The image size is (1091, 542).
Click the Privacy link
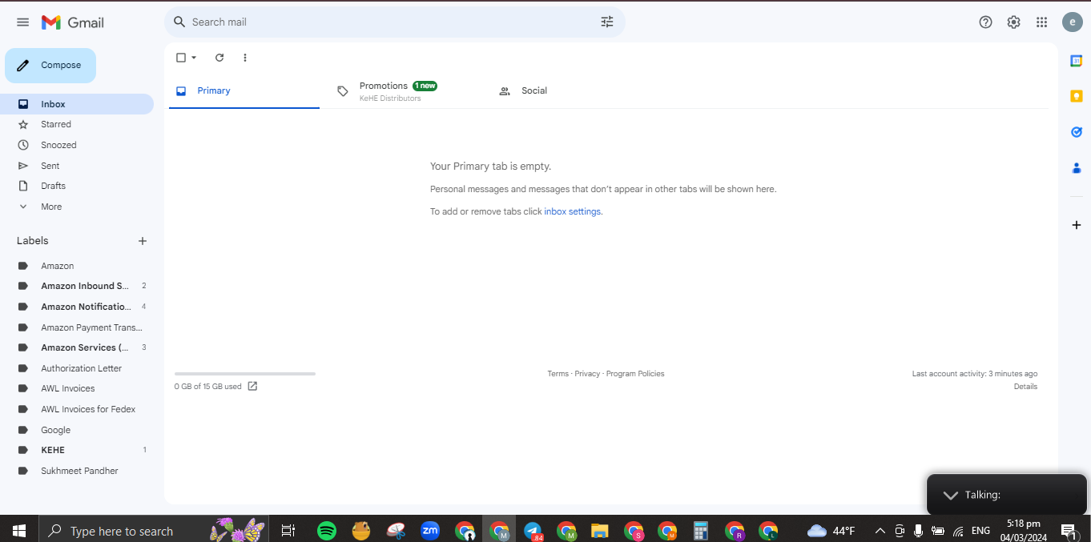[x=587, y=374]
